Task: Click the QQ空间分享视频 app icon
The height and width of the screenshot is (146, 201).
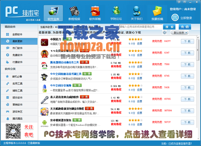Action: [44, 88]
